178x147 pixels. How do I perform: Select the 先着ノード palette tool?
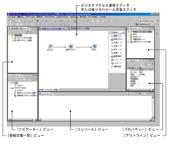(x=116, y=53)
